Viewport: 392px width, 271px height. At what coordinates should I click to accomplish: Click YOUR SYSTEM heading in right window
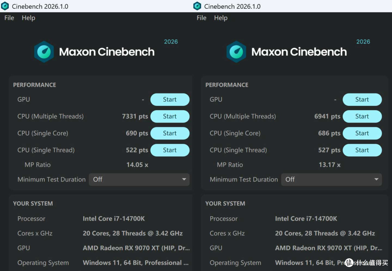225,204
